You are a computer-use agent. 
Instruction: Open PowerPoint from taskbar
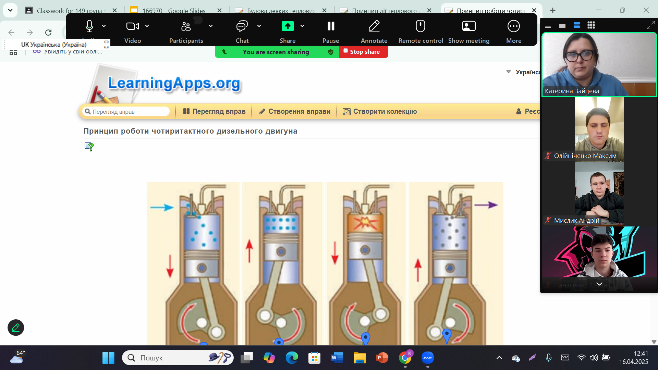pos(382,358)
